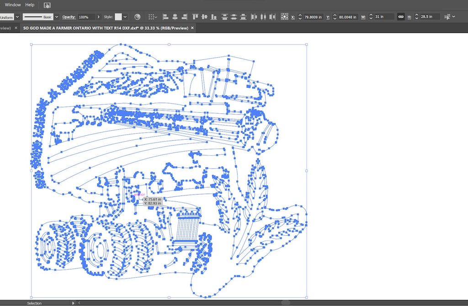Click the Recolor Artwork icon
This screenshot has width=468, height=306.
[x=137, y=17]
